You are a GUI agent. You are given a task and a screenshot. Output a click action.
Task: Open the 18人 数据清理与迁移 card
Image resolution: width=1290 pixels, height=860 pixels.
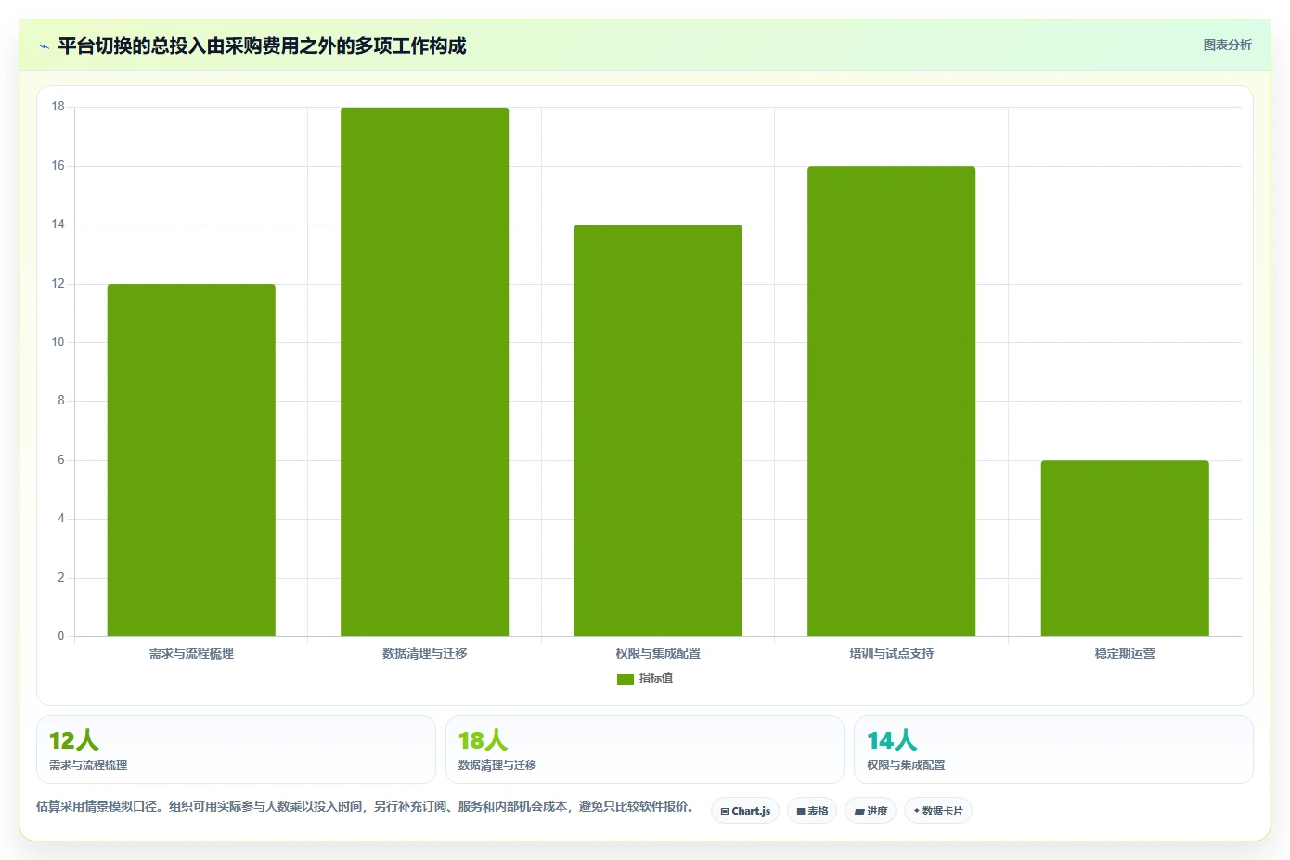645,750
